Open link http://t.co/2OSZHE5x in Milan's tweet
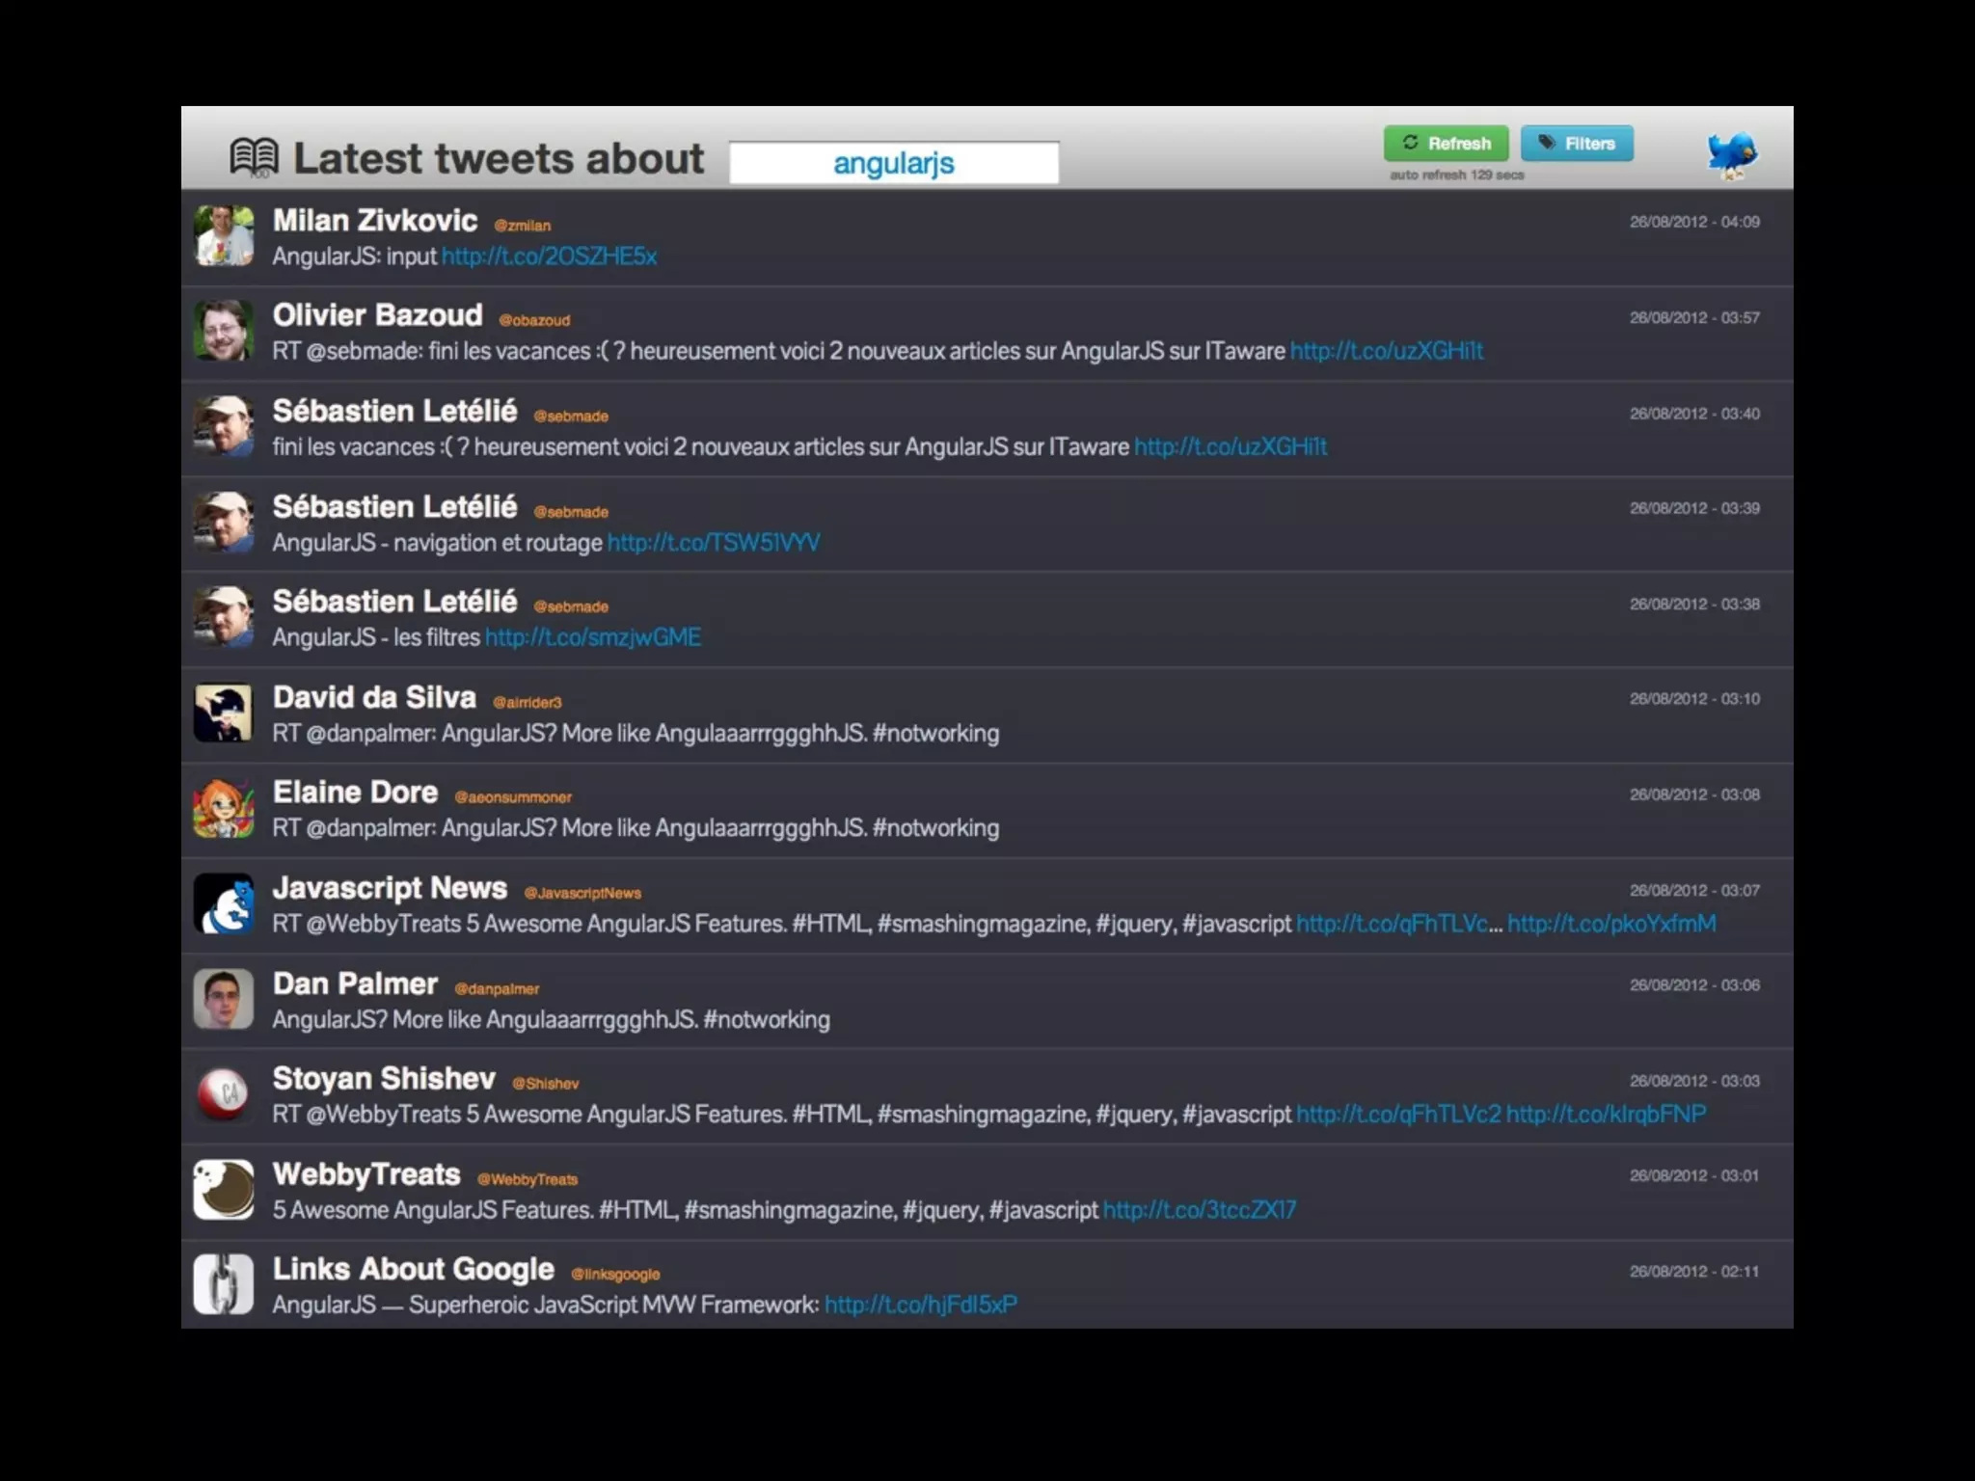The height and width of the screenshot is (1481, 1975). 549,256
